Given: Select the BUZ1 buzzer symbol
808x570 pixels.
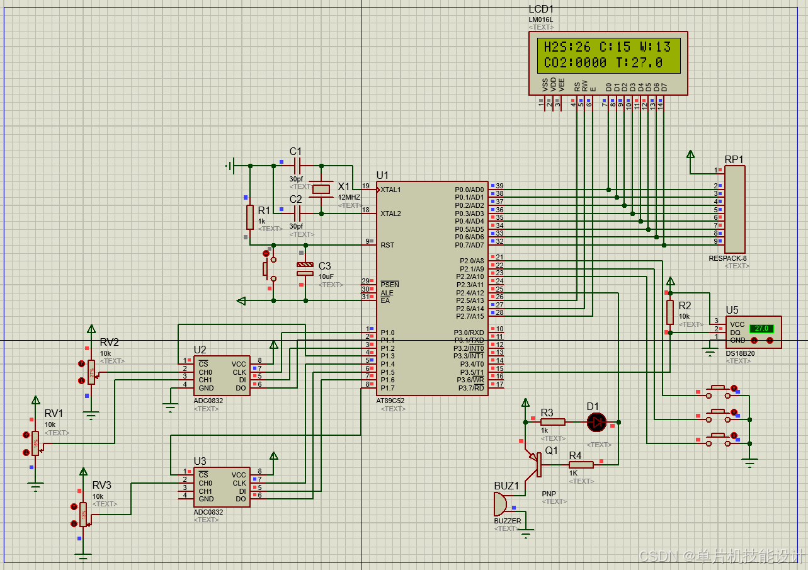Looking at the screenshot, I should (500, 504).
